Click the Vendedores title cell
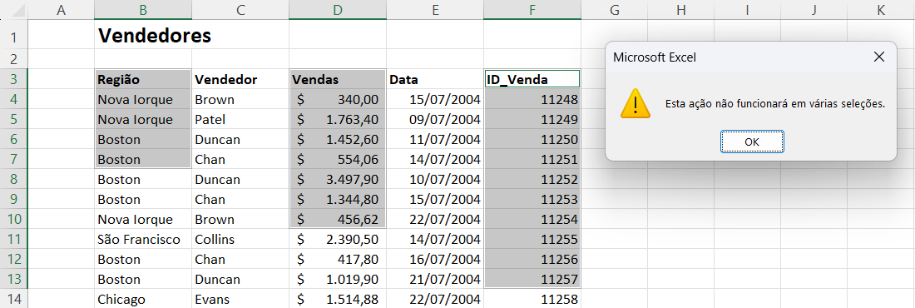This screenshot has height=308, width=915. click(143, 35)
